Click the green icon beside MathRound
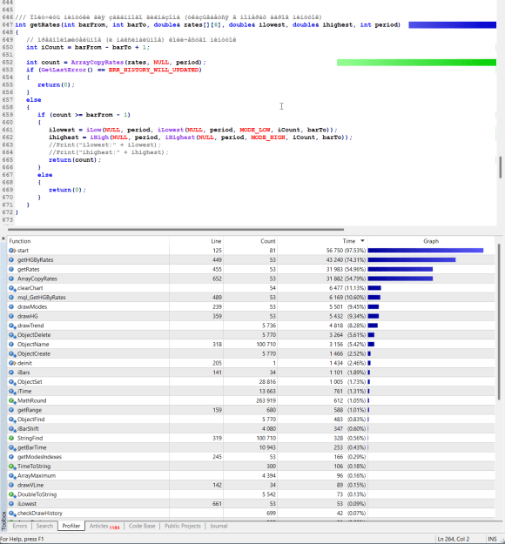 12,400
